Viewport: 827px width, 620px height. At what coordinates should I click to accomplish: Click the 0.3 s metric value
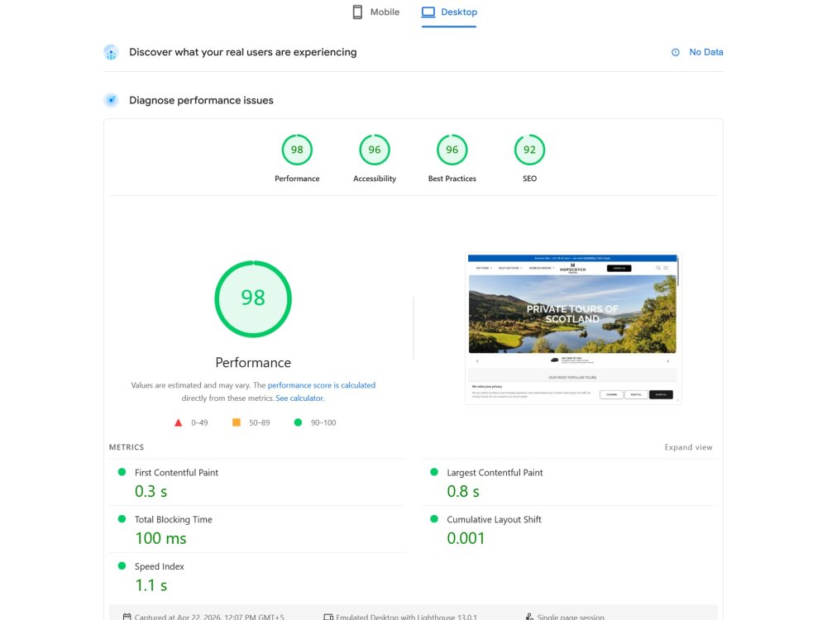pos(151,491)
